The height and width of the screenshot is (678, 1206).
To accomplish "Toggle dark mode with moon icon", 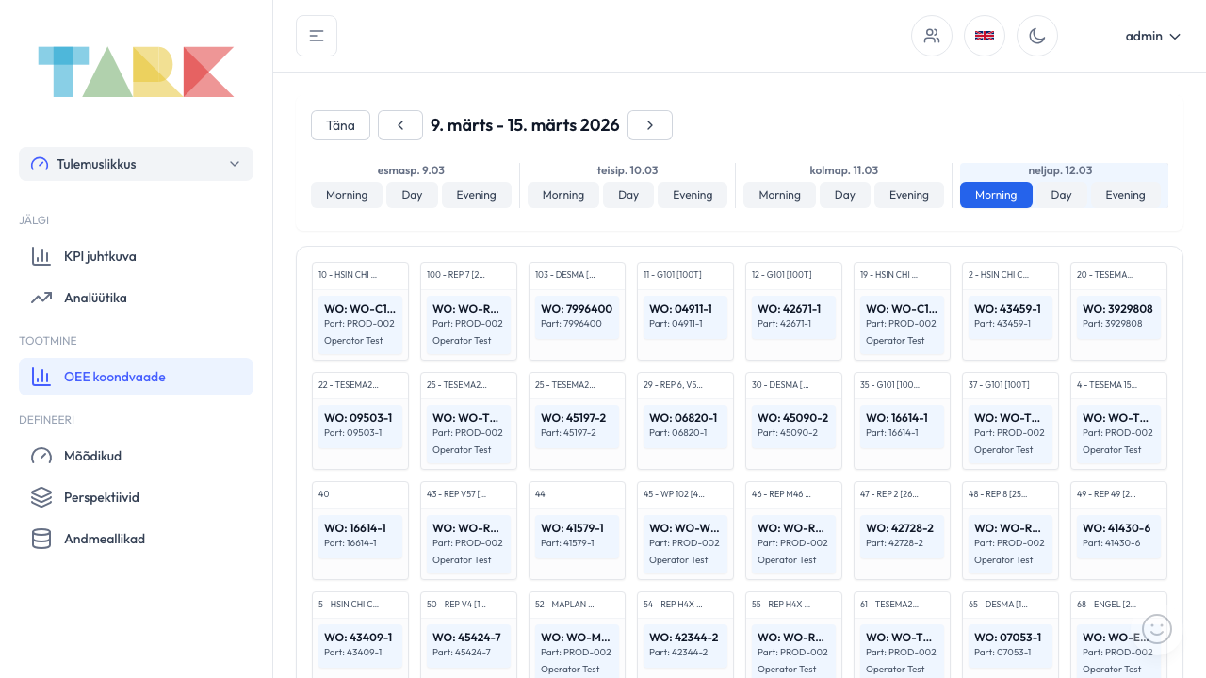I will [x=1037, y=36].
